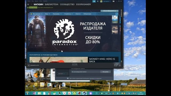Click the ПОПУЛЯРНОЕ И РЕКОМЕНДУЕМОЕ heading
The image size is (171, 96).
43,55
